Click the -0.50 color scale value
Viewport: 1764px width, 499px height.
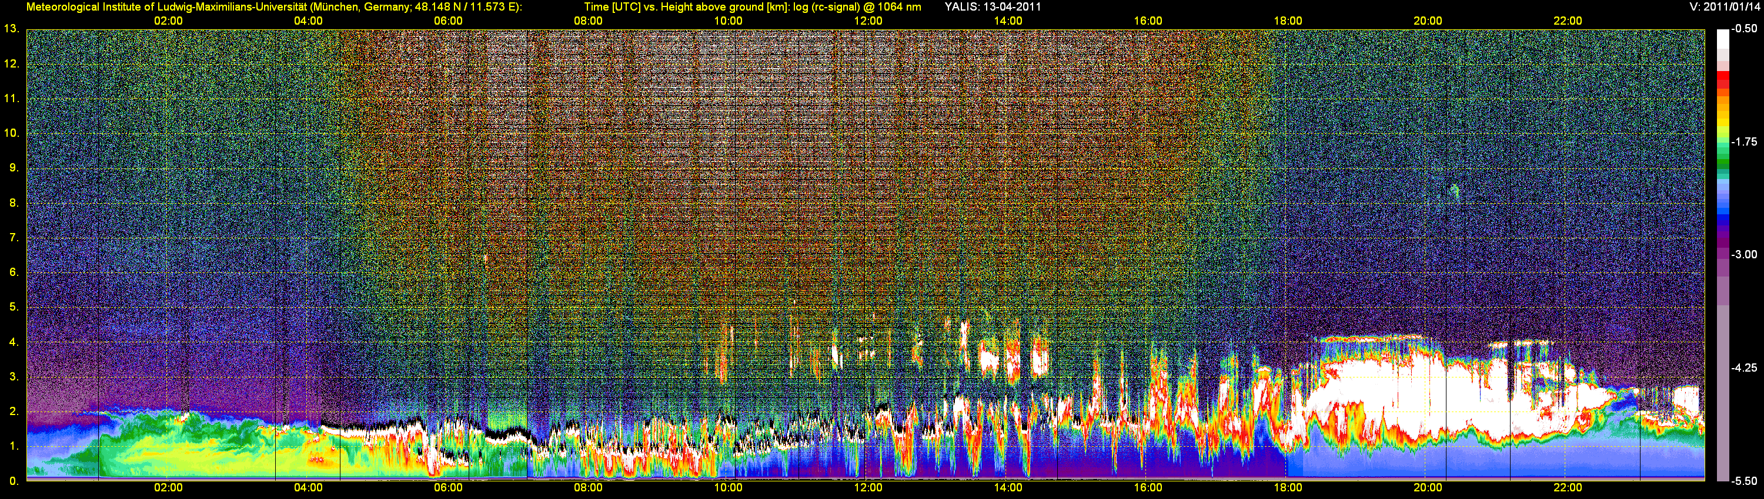pyautogui.click(x=1744, y=29)
